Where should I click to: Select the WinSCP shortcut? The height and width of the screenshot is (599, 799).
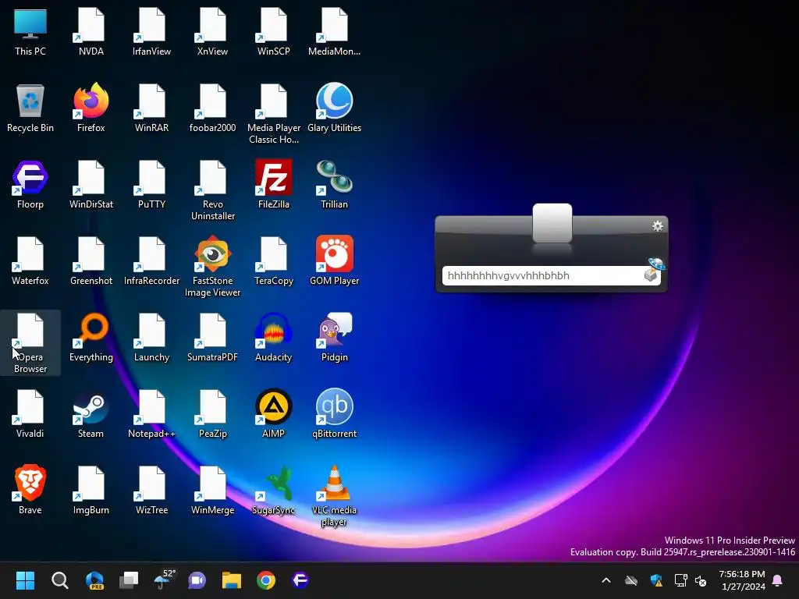[x=274, y=31]
